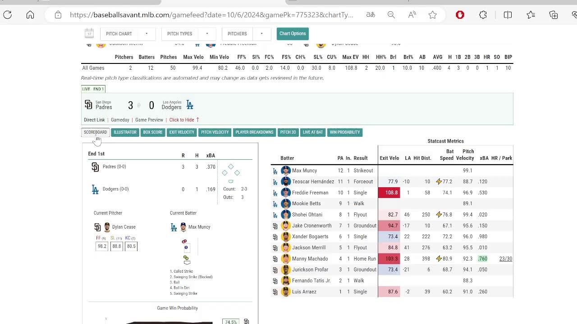The width and height of the screenshot is (577, 324).
Task: Open the translate page option in address bar
Action: point(371,15)
